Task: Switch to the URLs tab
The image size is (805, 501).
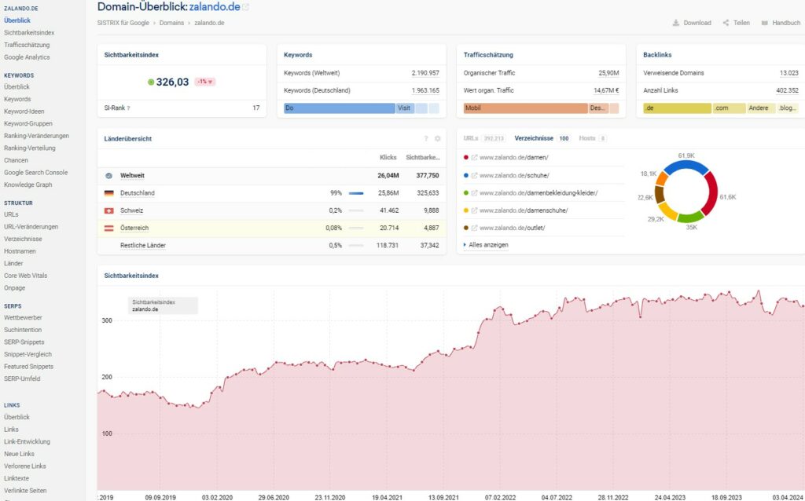Action: pos(471,138)
